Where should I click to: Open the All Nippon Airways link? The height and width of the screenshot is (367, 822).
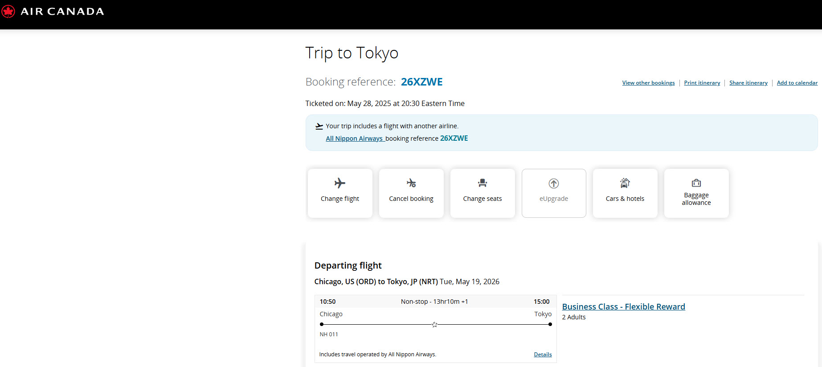pos(355,139)
